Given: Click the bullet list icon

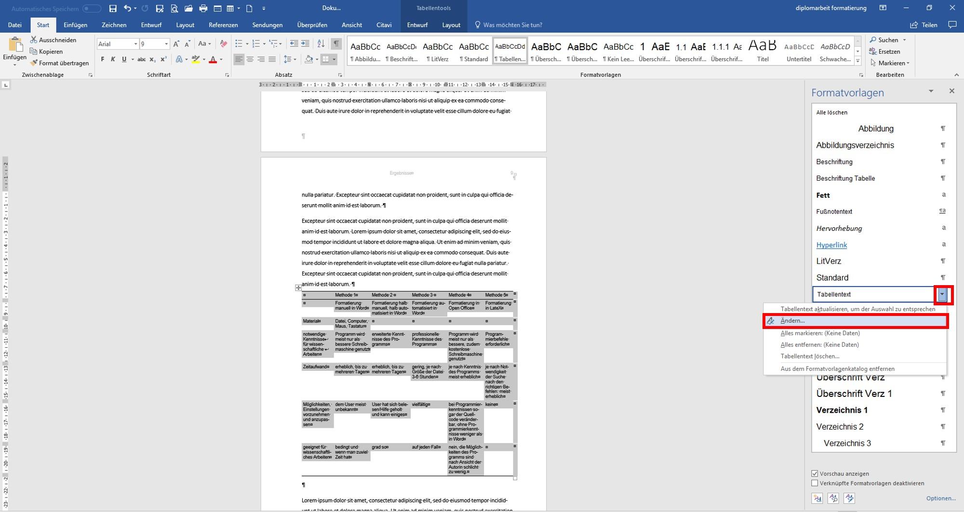Looking at the screenshot, I should point(239,44).
